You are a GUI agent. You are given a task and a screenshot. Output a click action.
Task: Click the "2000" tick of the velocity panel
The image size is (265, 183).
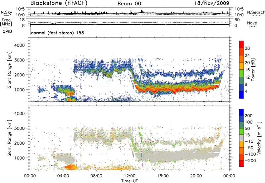coord(19,143)
